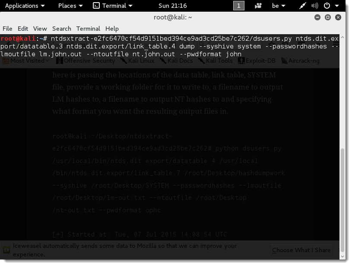The image size is (352, 266).
Task: Expand the Places dropdown
Action: (x=70, y=6)
